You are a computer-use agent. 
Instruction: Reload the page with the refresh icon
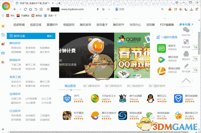[25, 9]
